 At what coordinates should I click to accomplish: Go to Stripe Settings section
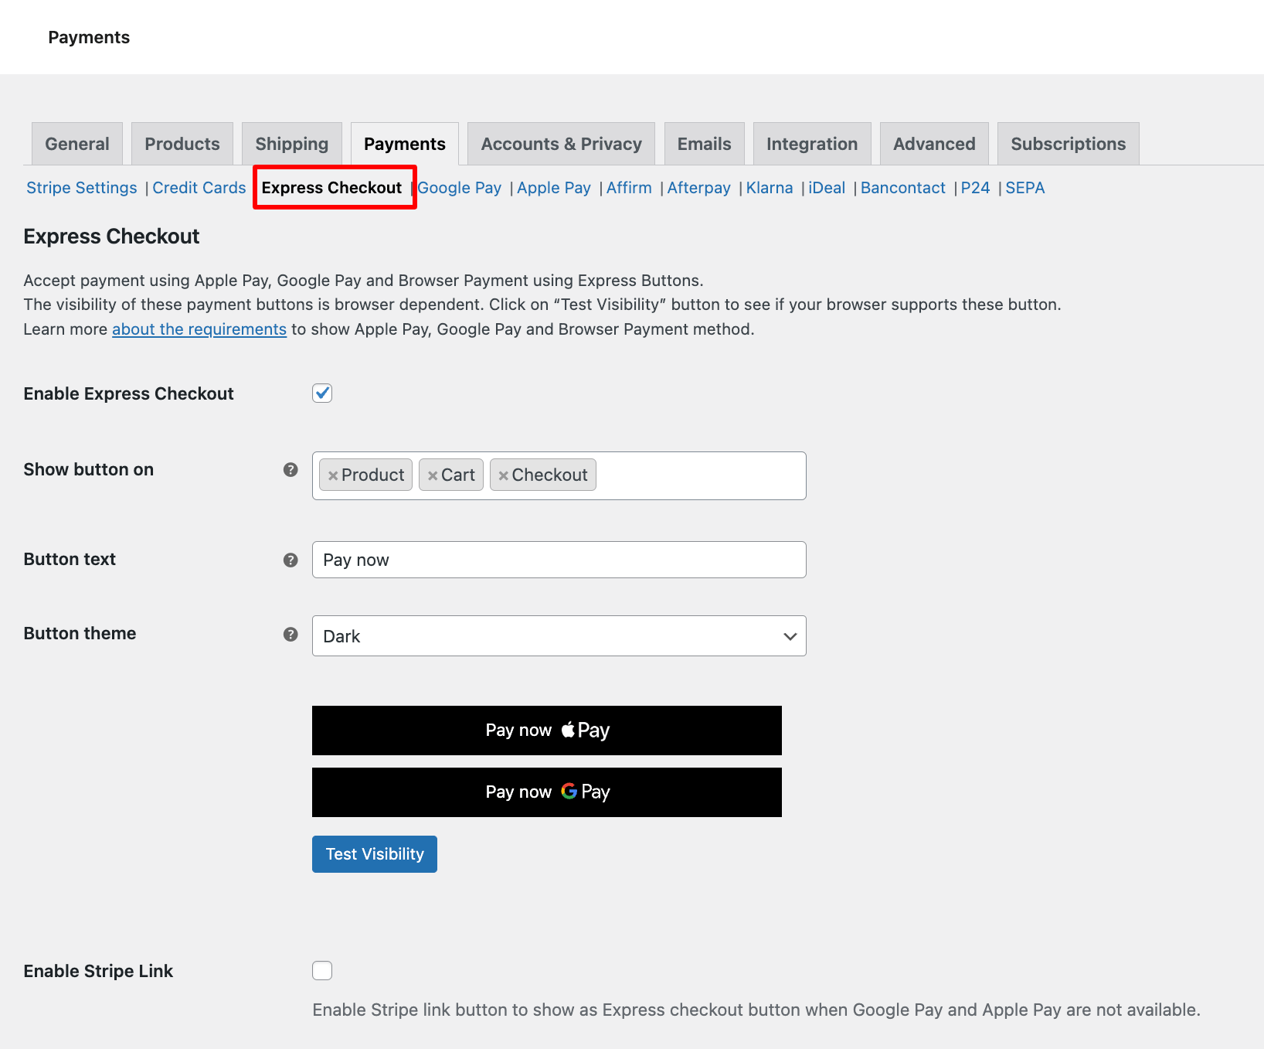82,188
